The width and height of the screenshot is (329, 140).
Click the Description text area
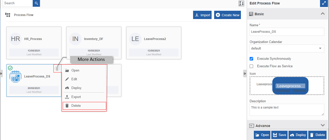tap(287, 110)
